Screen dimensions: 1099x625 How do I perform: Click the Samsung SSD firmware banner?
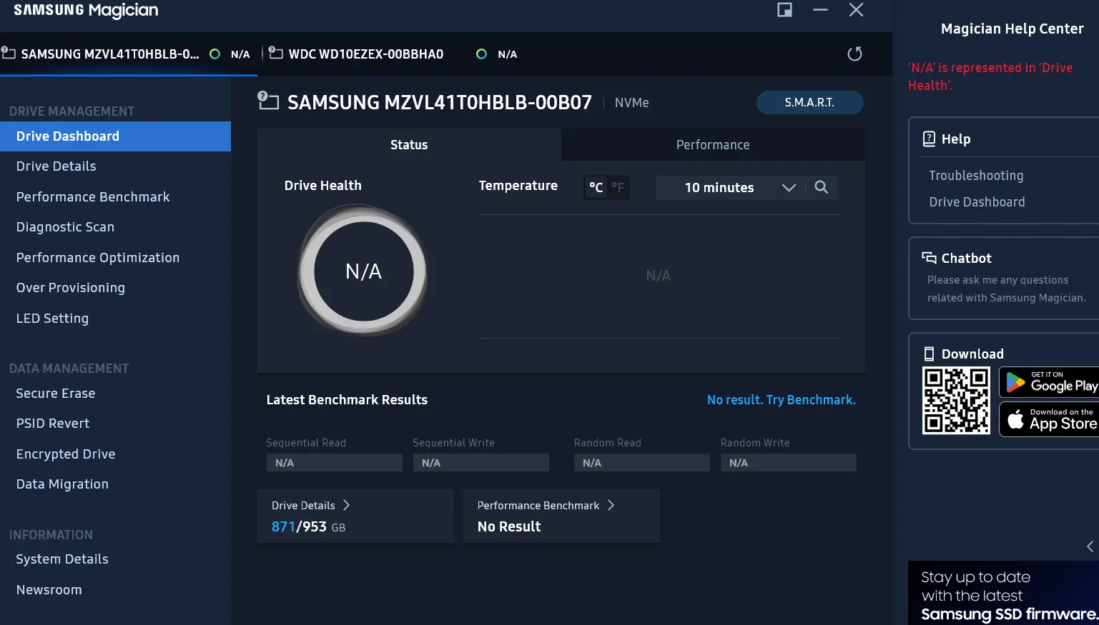(1003, 593)
